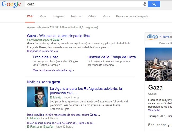Click 'Gaza' title in knowledge panel

155,88
